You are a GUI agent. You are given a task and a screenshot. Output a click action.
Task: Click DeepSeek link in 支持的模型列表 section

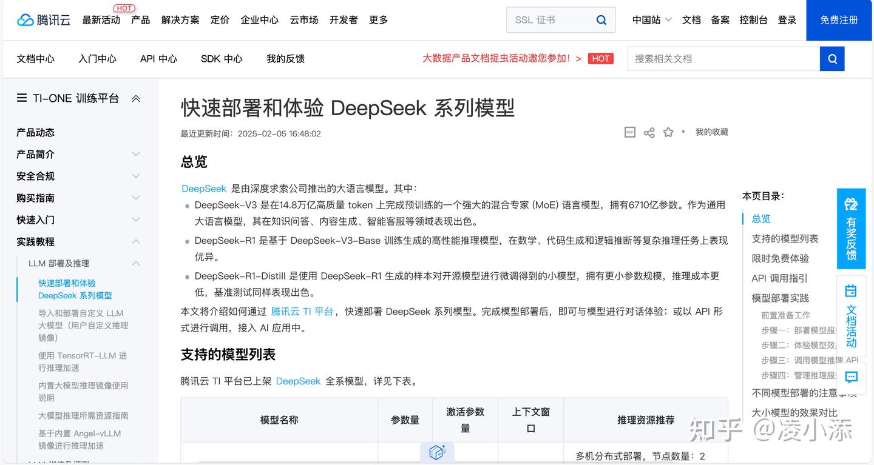pyautogui.click(x=298, y=381)
